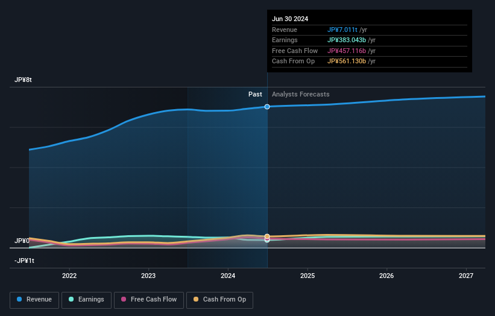This screenshot has width=495, height=316.
Task: Click the Past section label
Action: pos(255,94)
